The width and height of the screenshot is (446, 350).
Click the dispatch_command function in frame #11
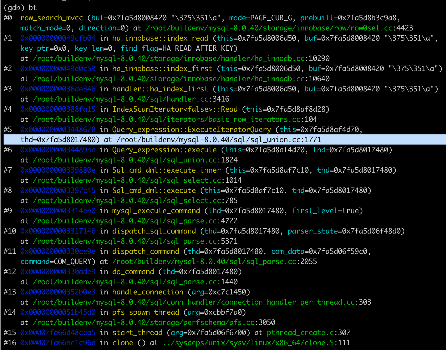(x=145, y=251)
